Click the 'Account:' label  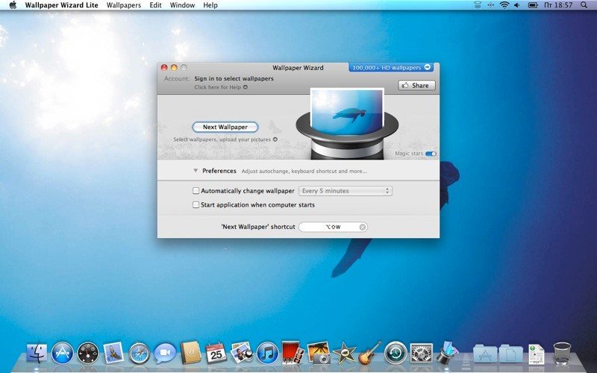click(x=177, y=78)
